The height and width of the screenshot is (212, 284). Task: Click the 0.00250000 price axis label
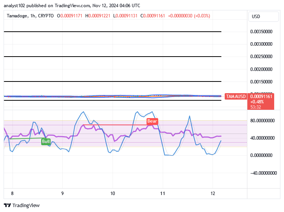(261, 57)
